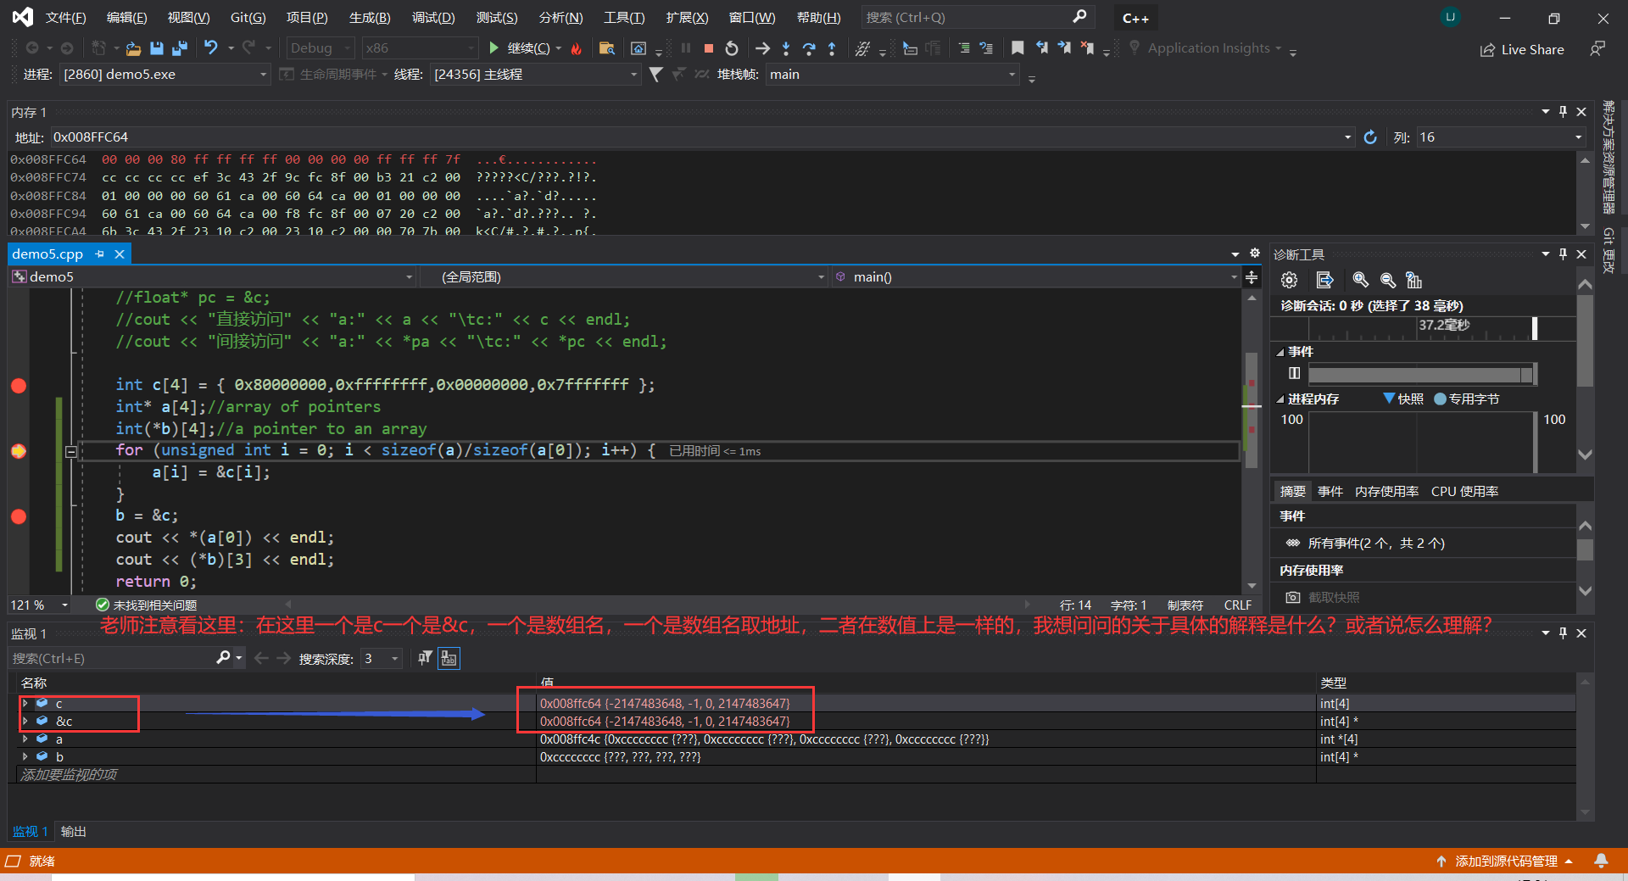
Task: Open the 工具(T) menu
Action: [623, 17]
